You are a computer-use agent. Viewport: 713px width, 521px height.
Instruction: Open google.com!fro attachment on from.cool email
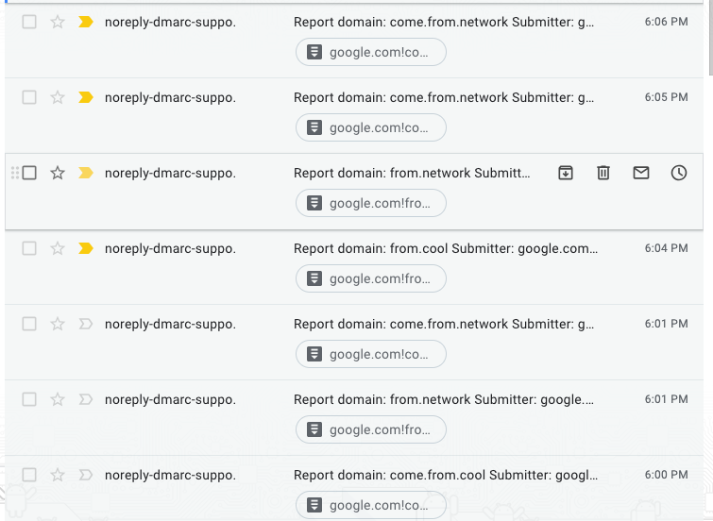coord(370,278)
